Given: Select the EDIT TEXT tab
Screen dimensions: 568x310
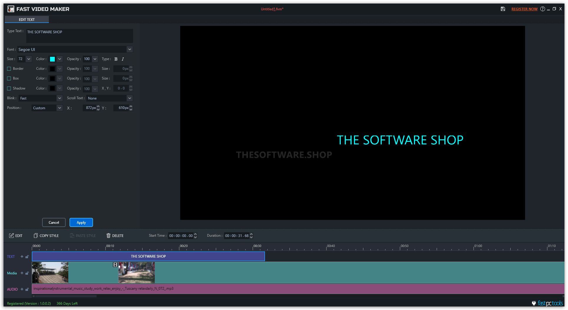Looking at the screenshot, I should pos(27,19).
